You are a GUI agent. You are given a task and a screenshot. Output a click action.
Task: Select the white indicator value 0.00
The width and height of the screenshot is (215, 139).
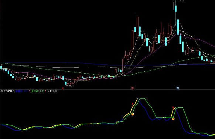pos(55,91)
